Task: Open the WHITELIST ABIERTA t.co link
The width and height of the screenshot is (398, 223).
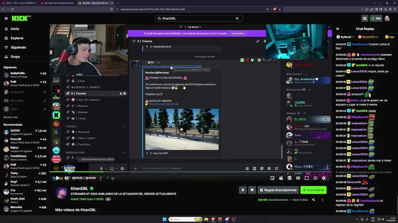Action: click(x=164, y=104)
